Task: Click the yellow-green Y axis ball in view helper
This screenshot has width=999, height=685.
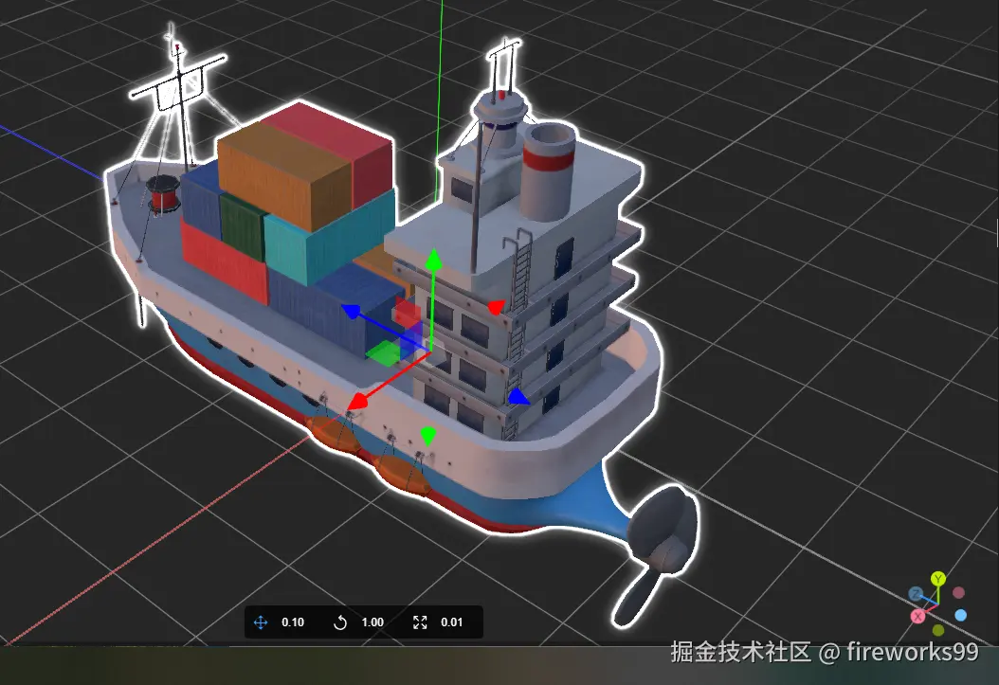Action: click(937, 579)
